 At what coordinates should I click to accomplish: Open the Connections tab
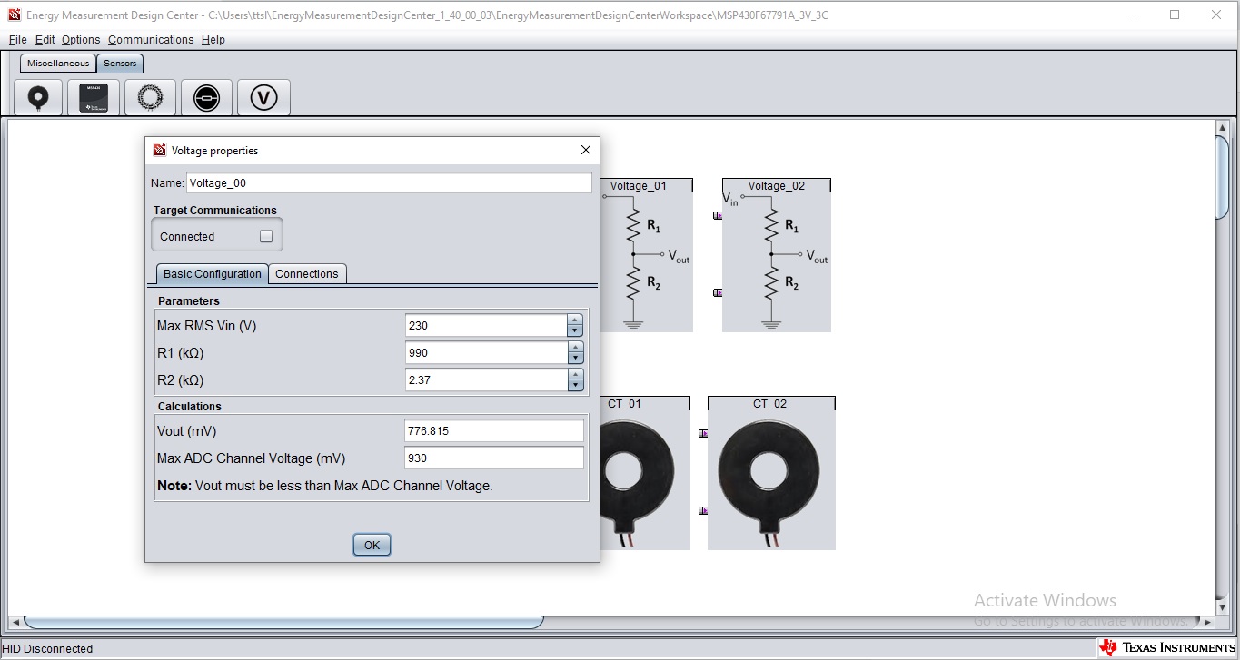(307, 274)
